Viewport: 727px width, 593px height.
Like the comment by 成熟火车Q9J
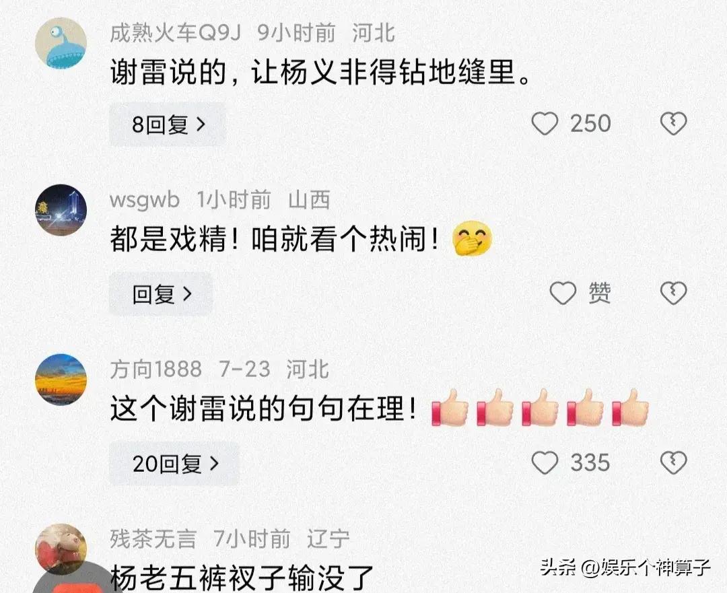coord(545,124)
